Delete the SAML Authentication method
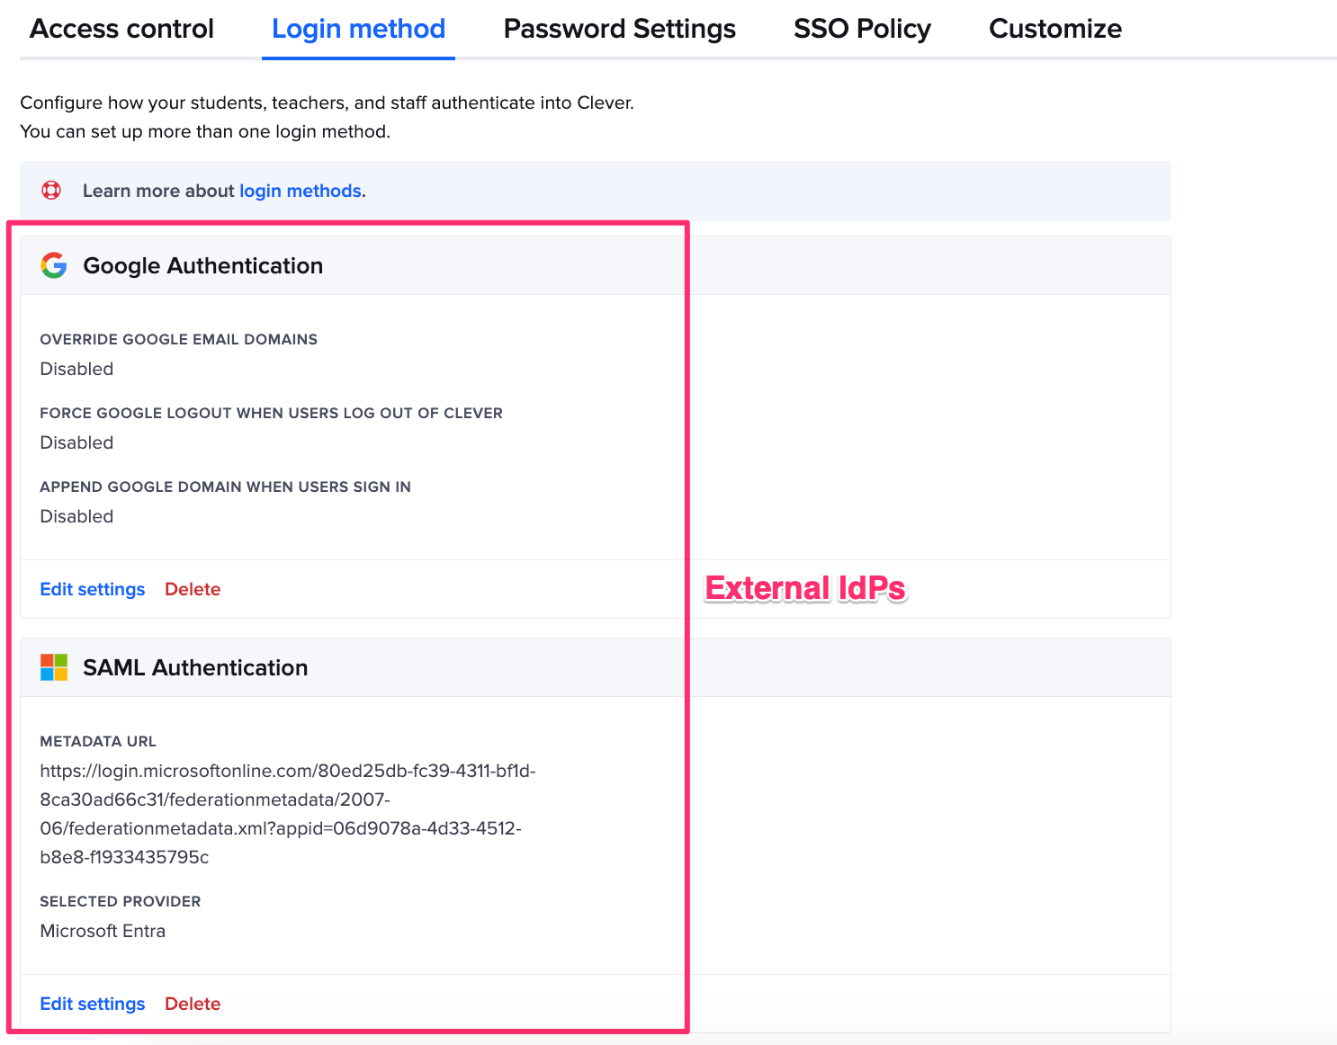This screenshot has height=1045, width=1337. click(x=193, y=1004)
